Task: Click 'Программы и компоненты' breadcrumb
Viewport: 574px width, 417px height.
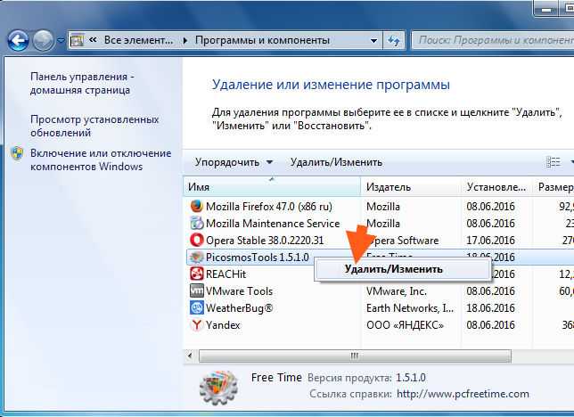Action: (262, 40)
